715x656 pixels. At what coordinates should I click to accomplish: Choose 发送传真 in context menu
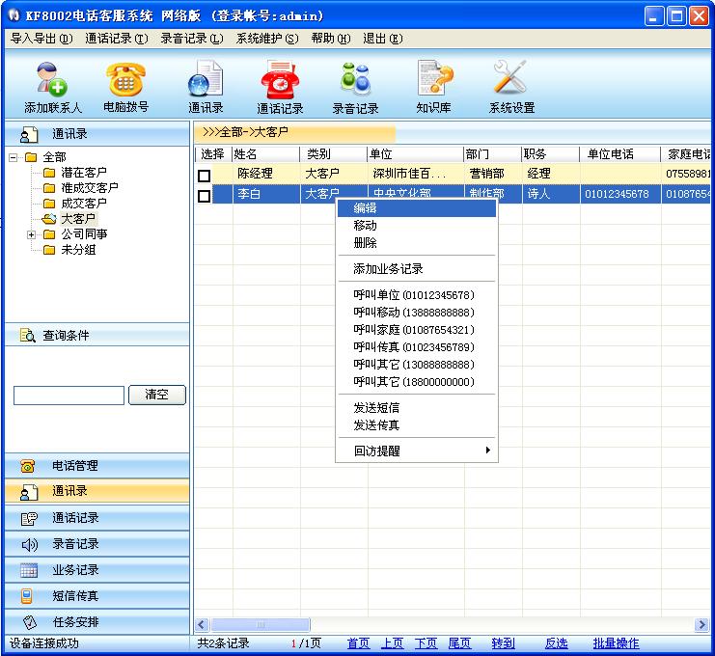click(x=417, y=424)
